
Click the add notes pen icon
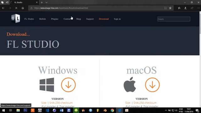point(186,8)
